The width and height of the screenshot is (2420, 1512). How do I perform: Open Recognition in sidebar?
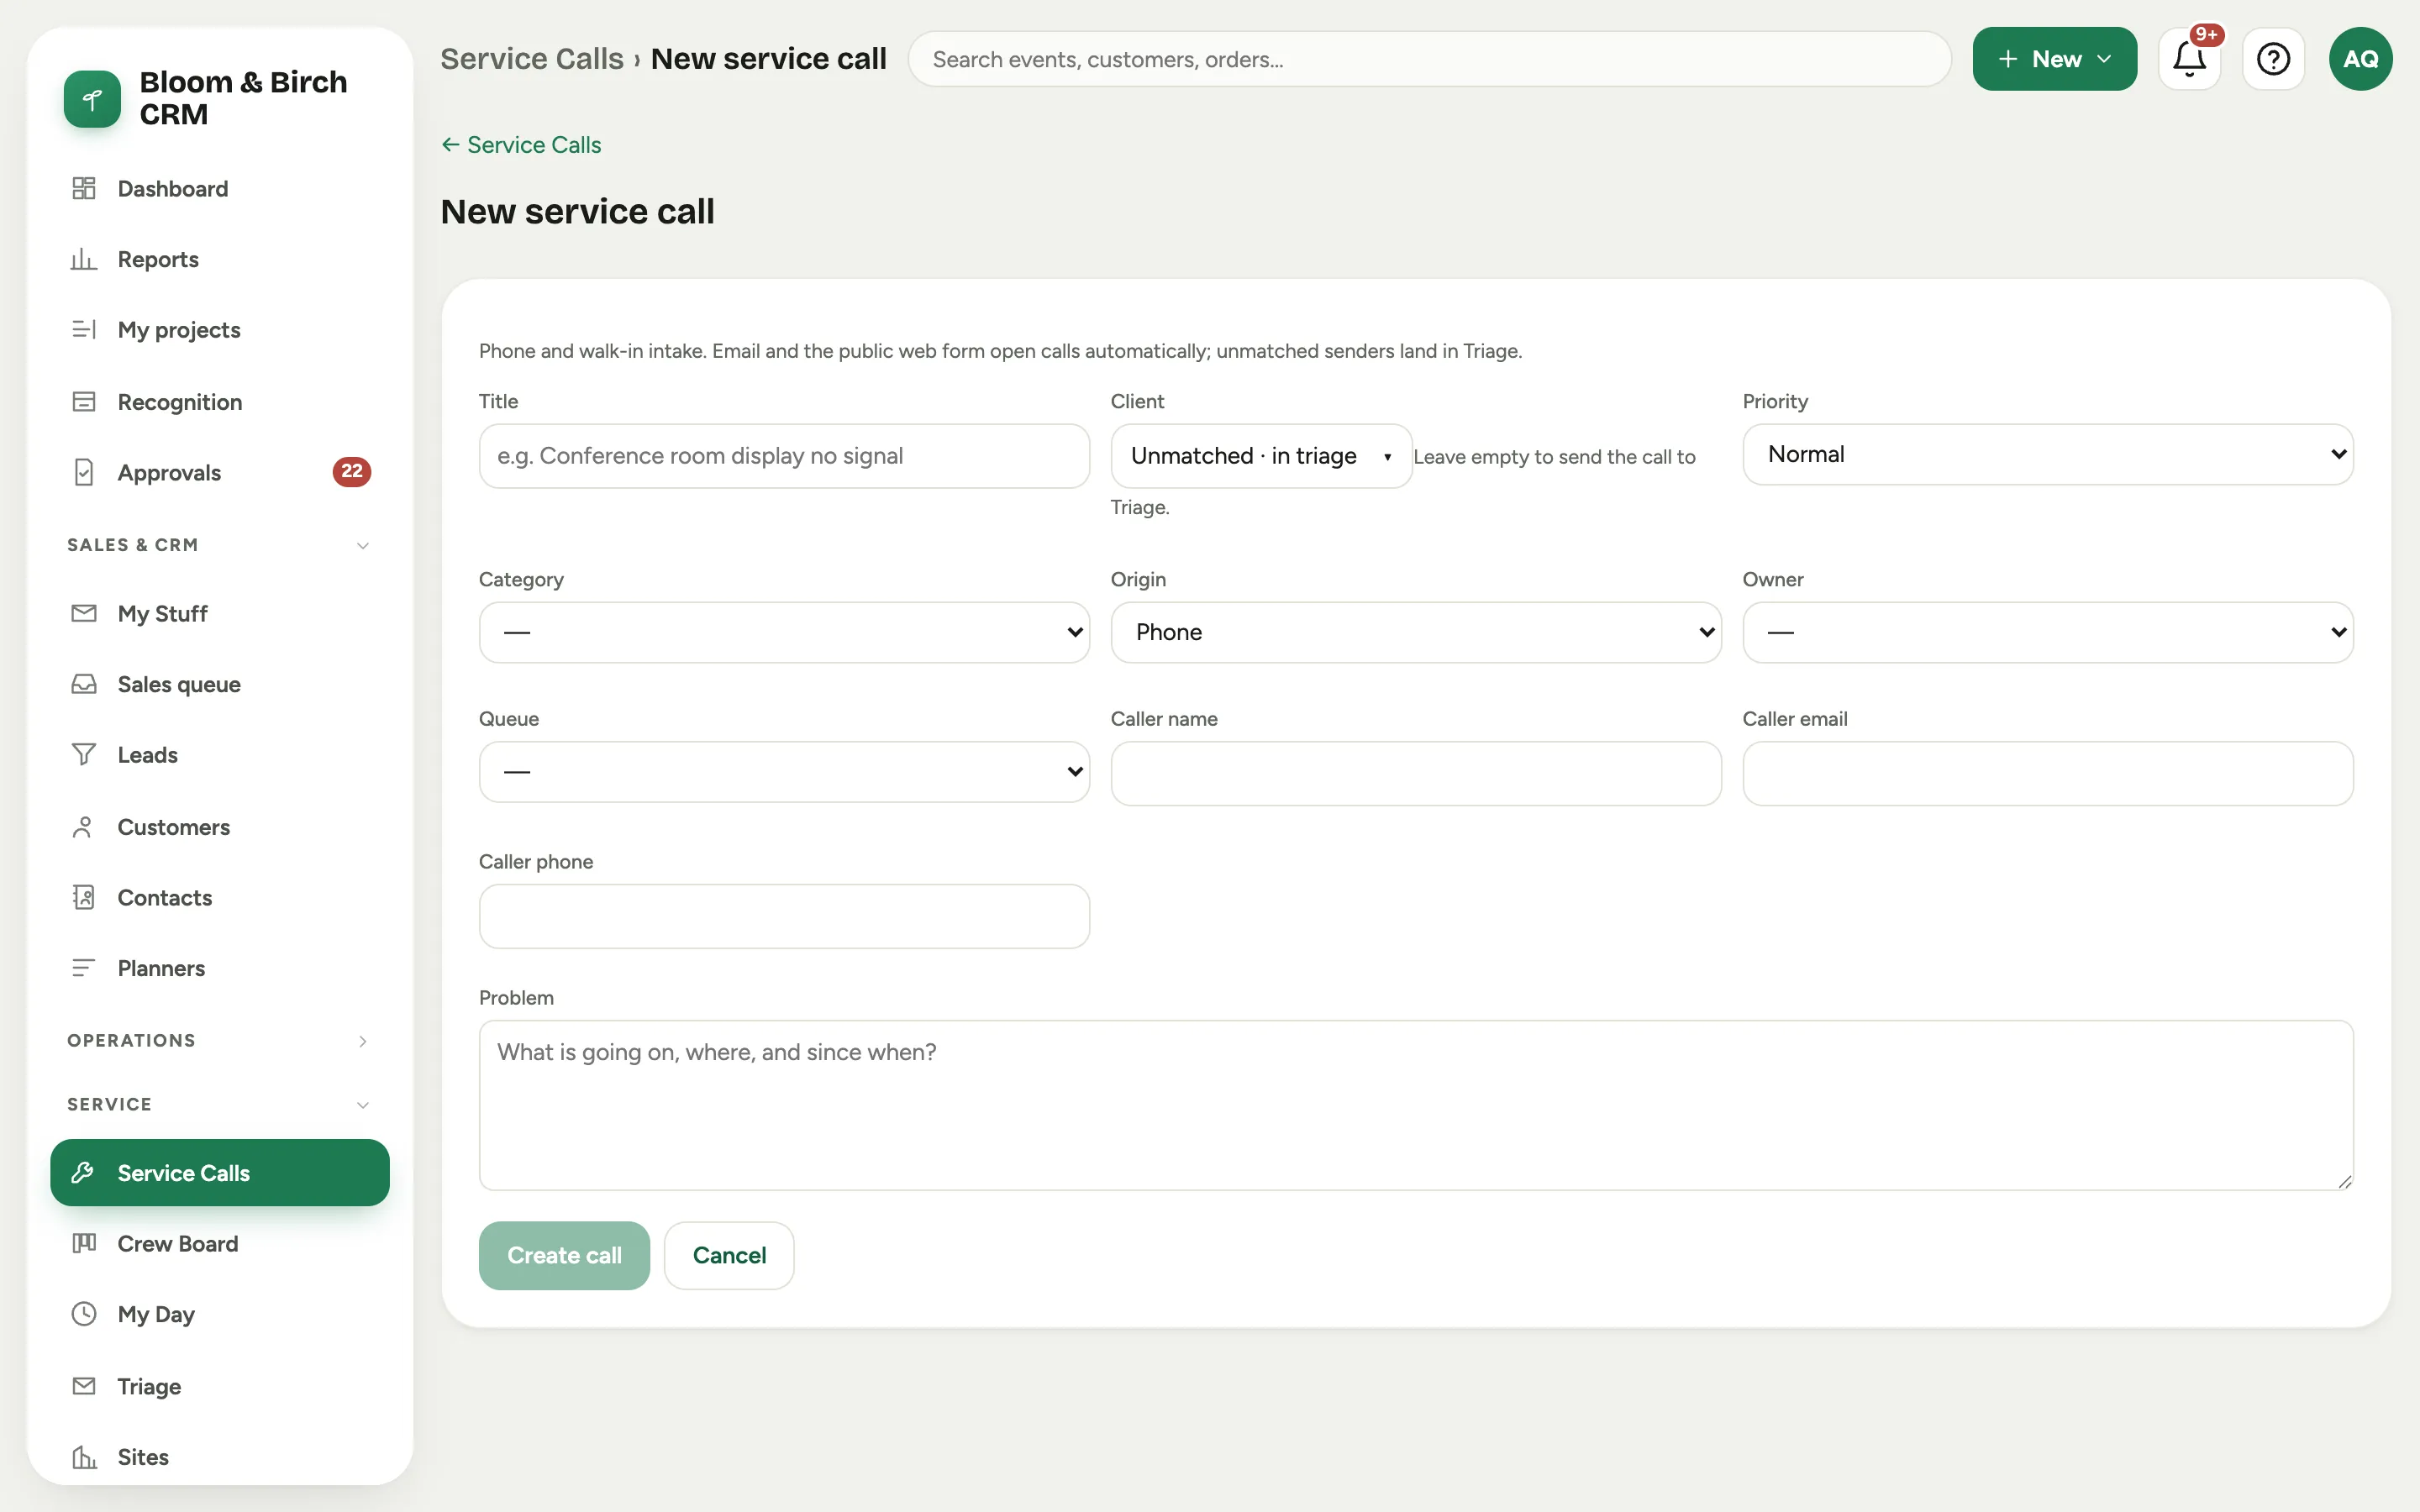point(219,402)
